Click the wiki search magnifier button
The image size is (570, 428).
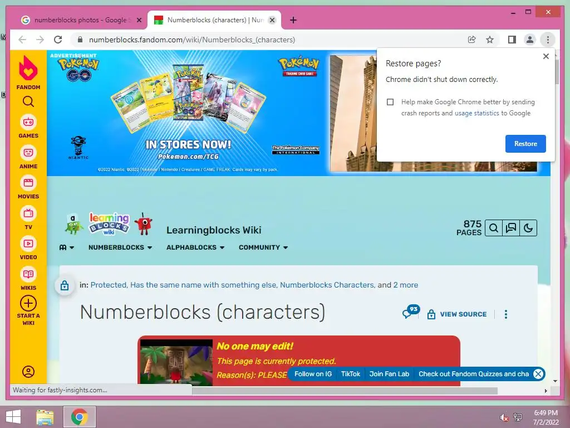point(493,228)
